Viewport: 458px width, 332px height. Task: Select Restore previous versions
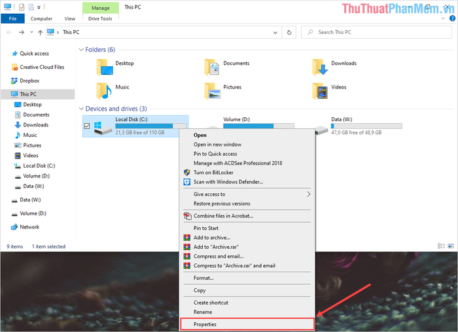click(x=247, y=204)
